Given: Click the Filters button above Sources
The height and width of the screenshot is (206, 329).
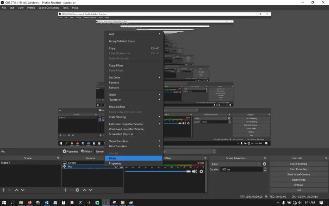Looking at the screenshot, I should tap(86, 151).
